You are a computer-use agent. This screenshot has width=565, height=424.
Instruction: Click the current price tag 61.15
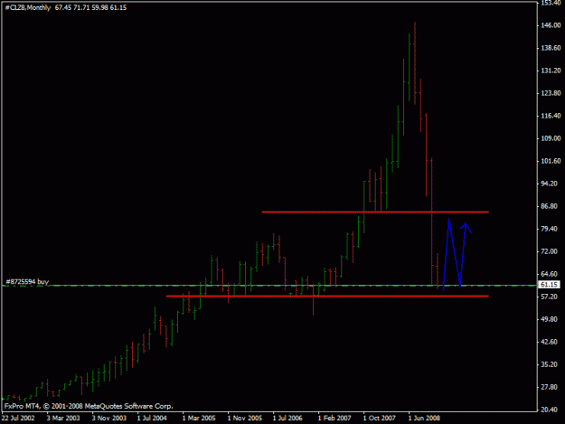click(549, 285)
